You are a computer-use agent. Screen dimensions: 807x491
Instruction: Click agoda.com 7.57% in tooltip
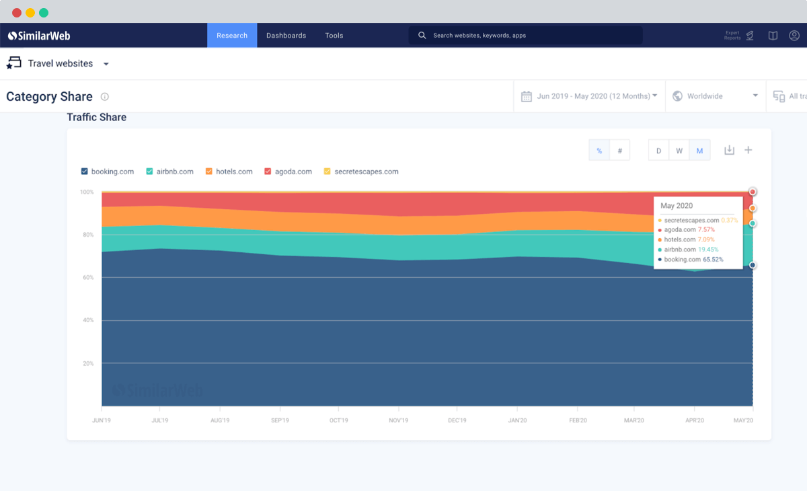(x=686, y=230)
